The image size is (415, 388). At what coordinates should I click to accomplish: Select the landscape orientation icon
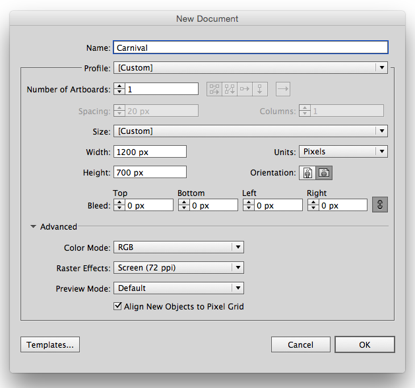[324, 173]
